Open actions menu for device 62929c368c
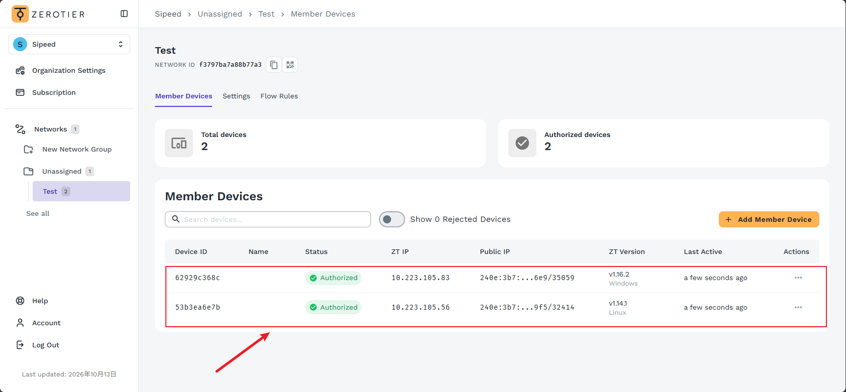Image resolution: width=846 pixels, height=392 pixels. (798, 278)
